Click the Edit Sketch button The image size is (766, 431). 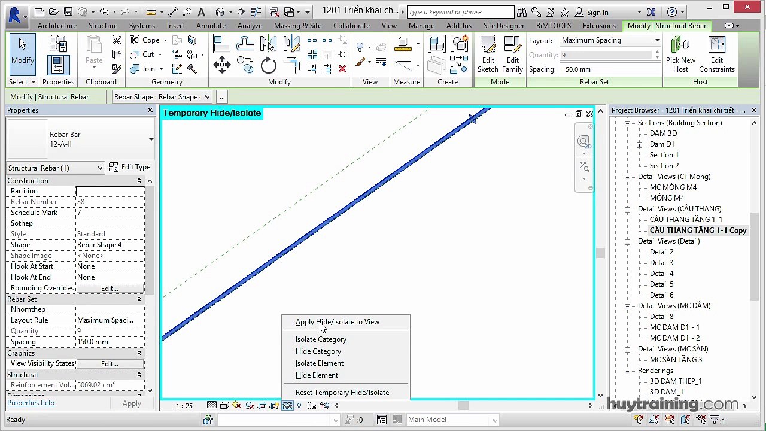[x=488, y=54]
